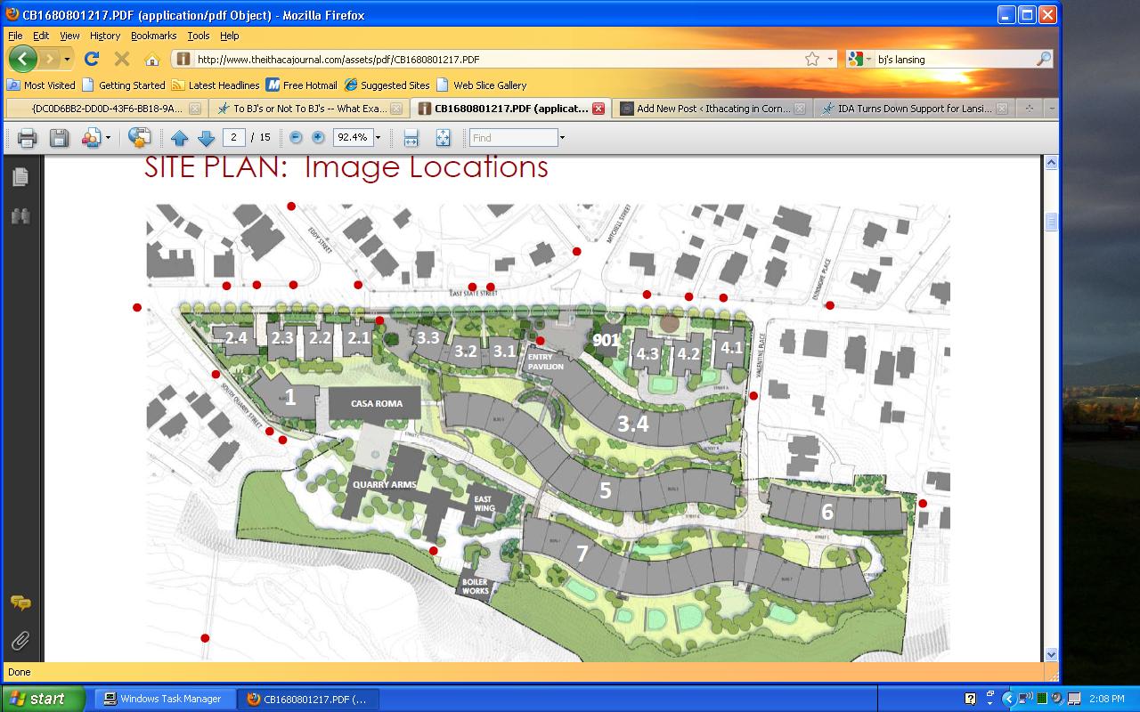
Task: Click the PDF print icon
Action: 27,138
